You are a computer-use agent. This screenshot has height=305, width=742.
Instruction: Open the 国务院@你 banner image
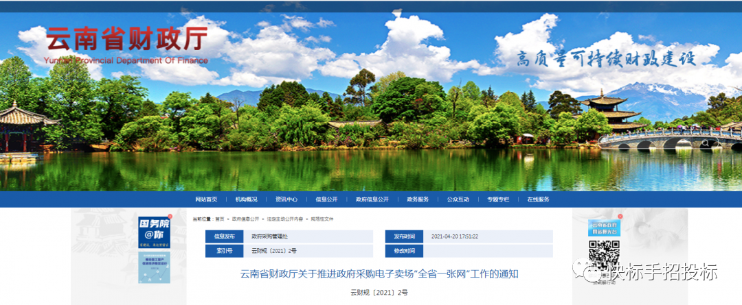pyautogui.click(x=154, y=232)
